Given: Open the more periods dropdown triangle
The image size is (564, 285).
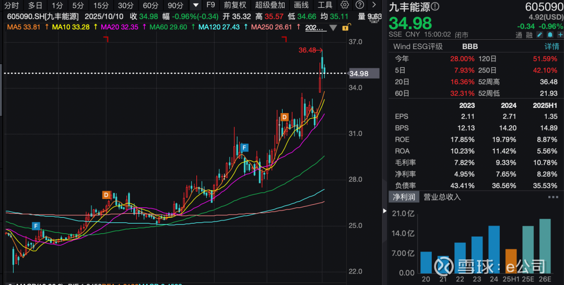Looking at the screenshot, I should point(195,5).
